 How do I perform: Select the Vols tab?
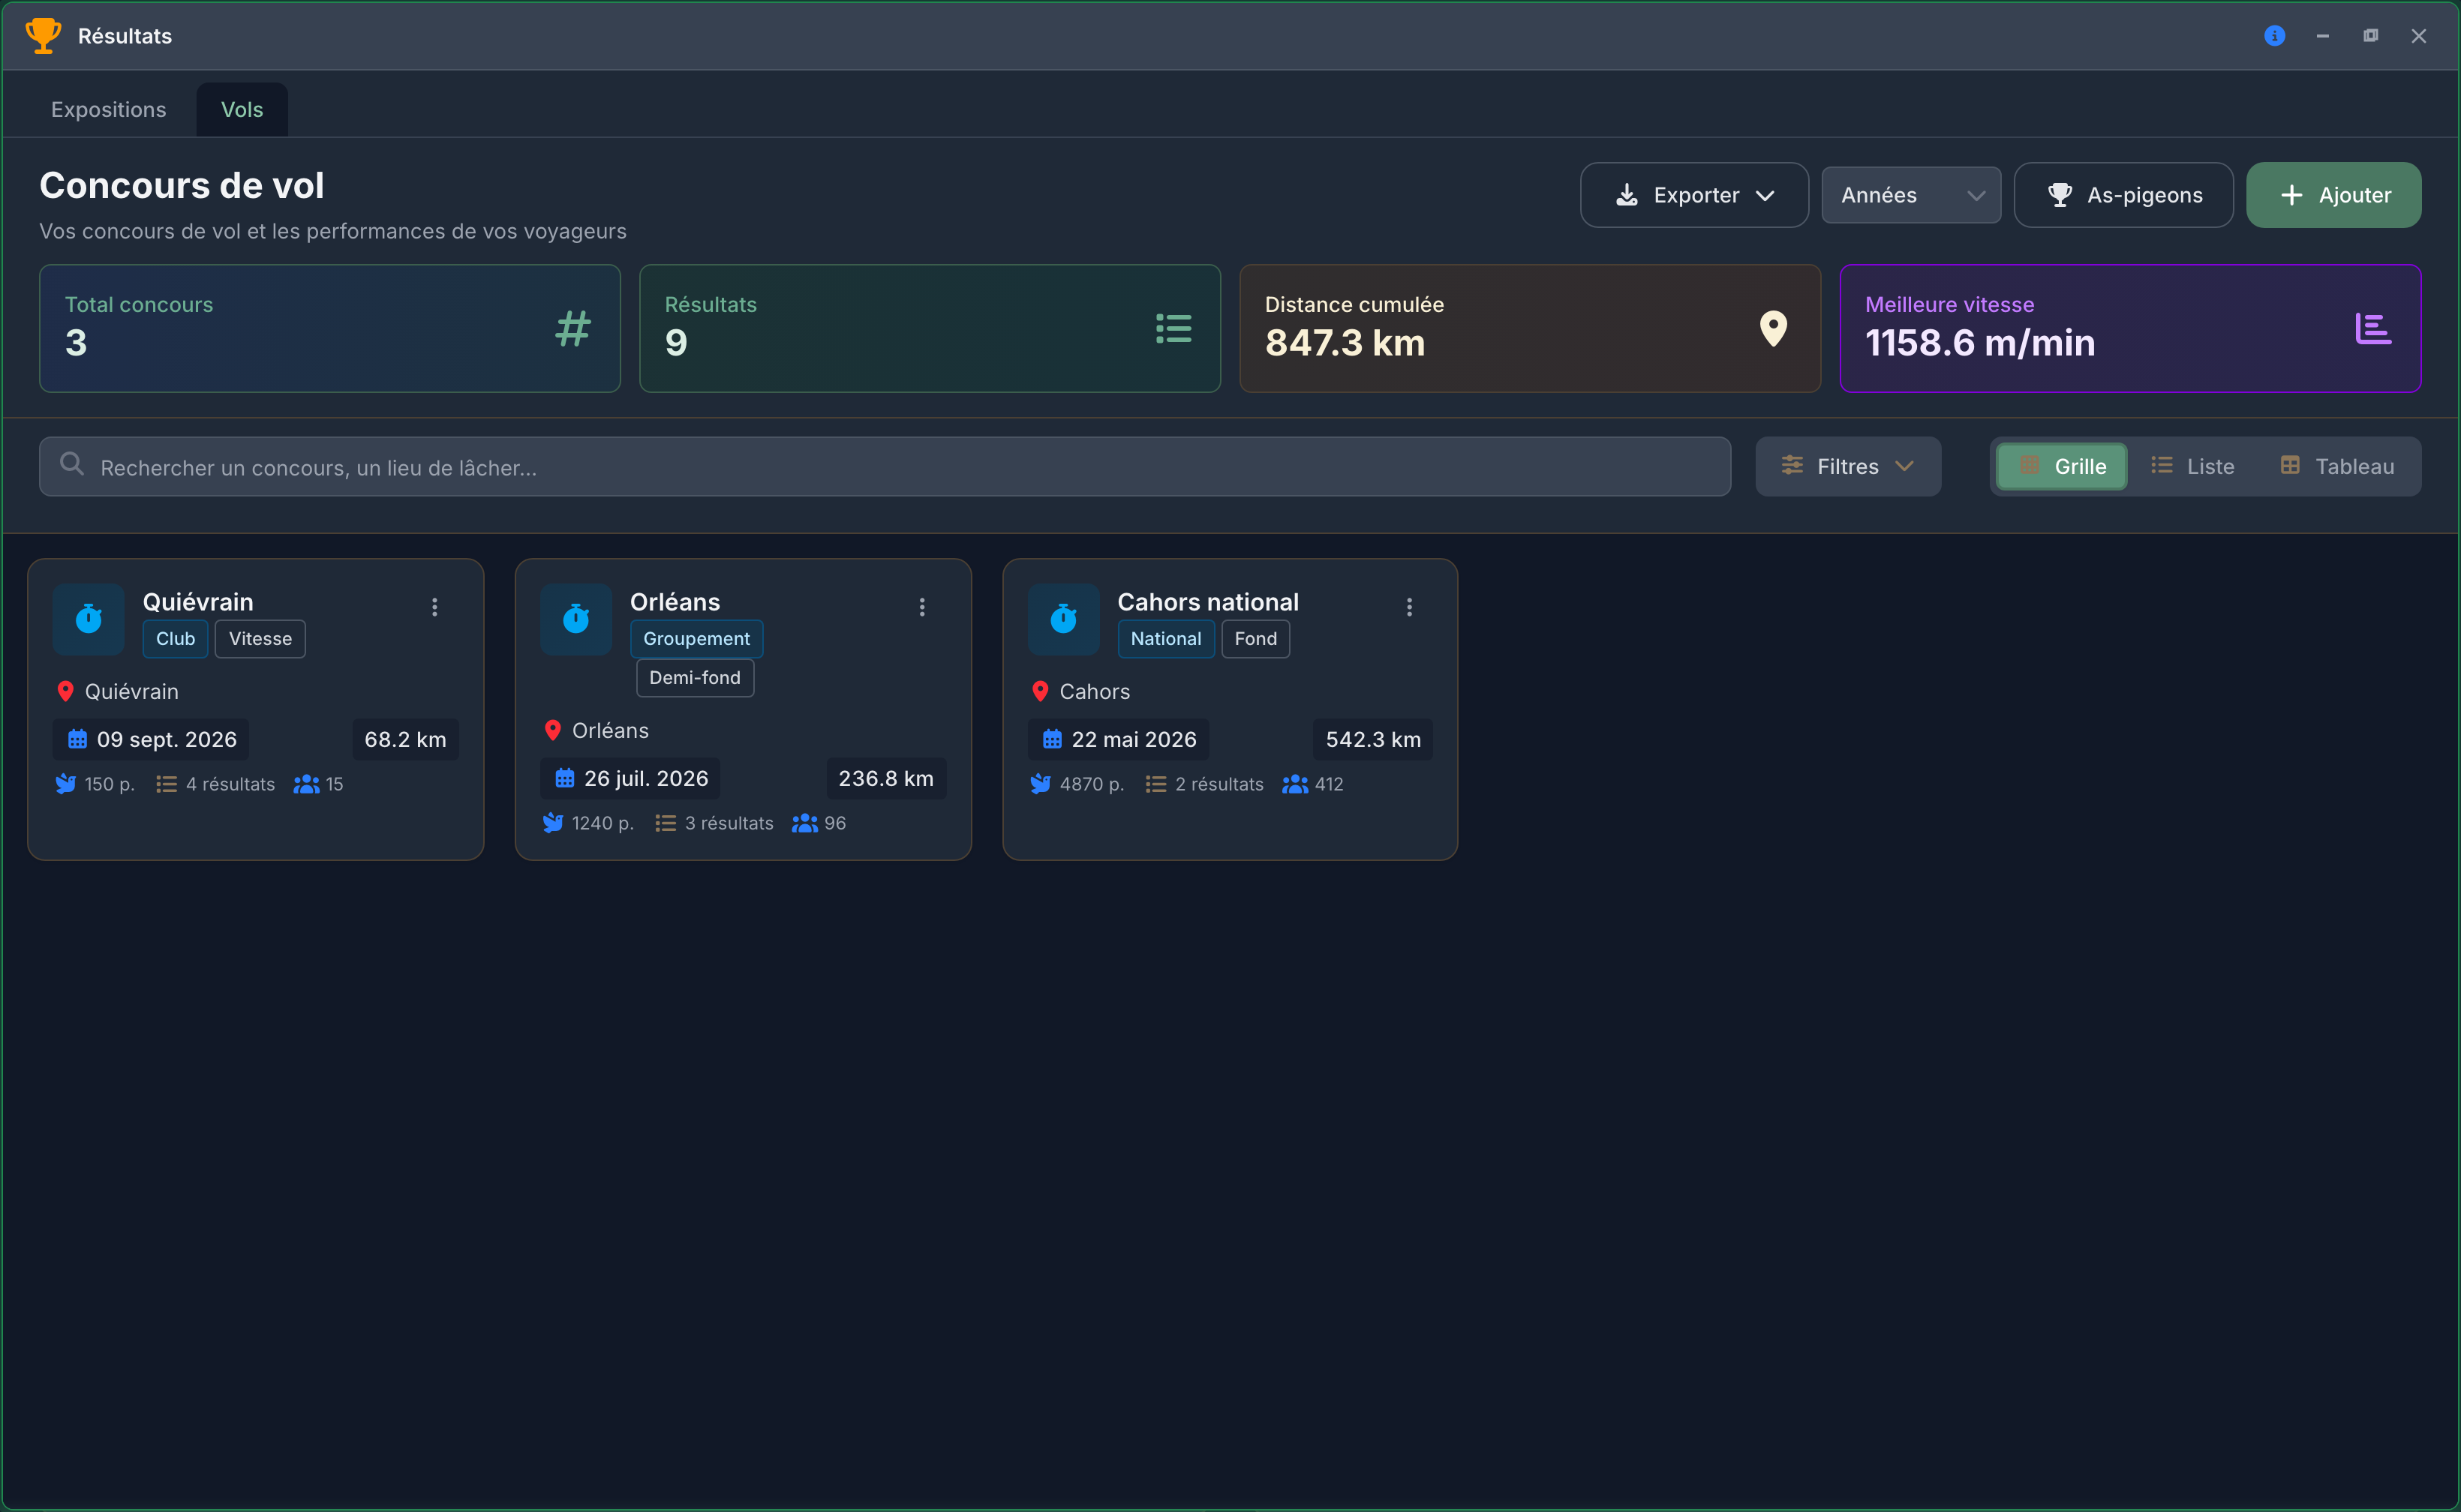point(242,110)
